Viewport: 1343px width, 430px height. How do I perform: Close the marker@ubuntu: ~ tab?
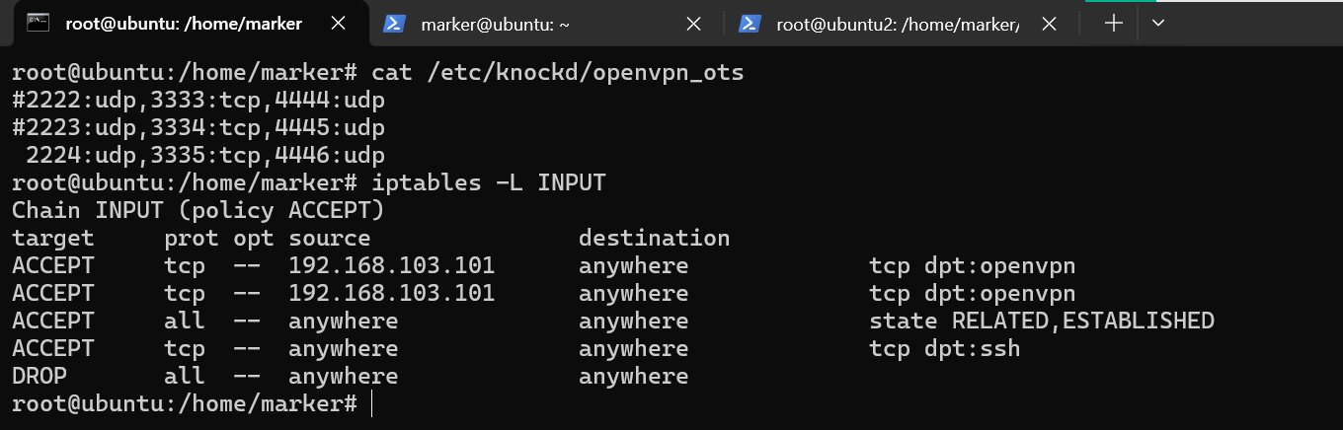[693, 24]
